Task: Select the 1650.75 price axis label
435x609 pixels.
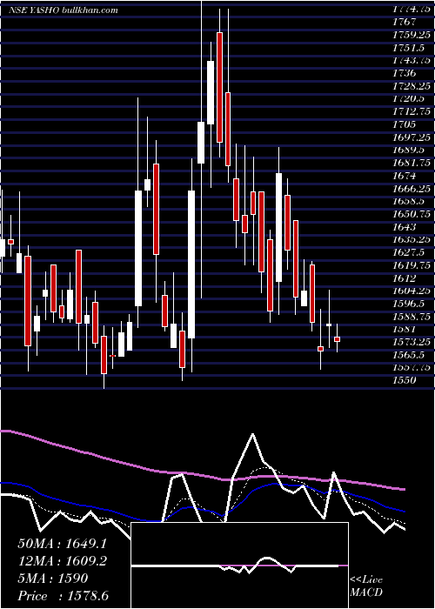Action: coord(412,214)
